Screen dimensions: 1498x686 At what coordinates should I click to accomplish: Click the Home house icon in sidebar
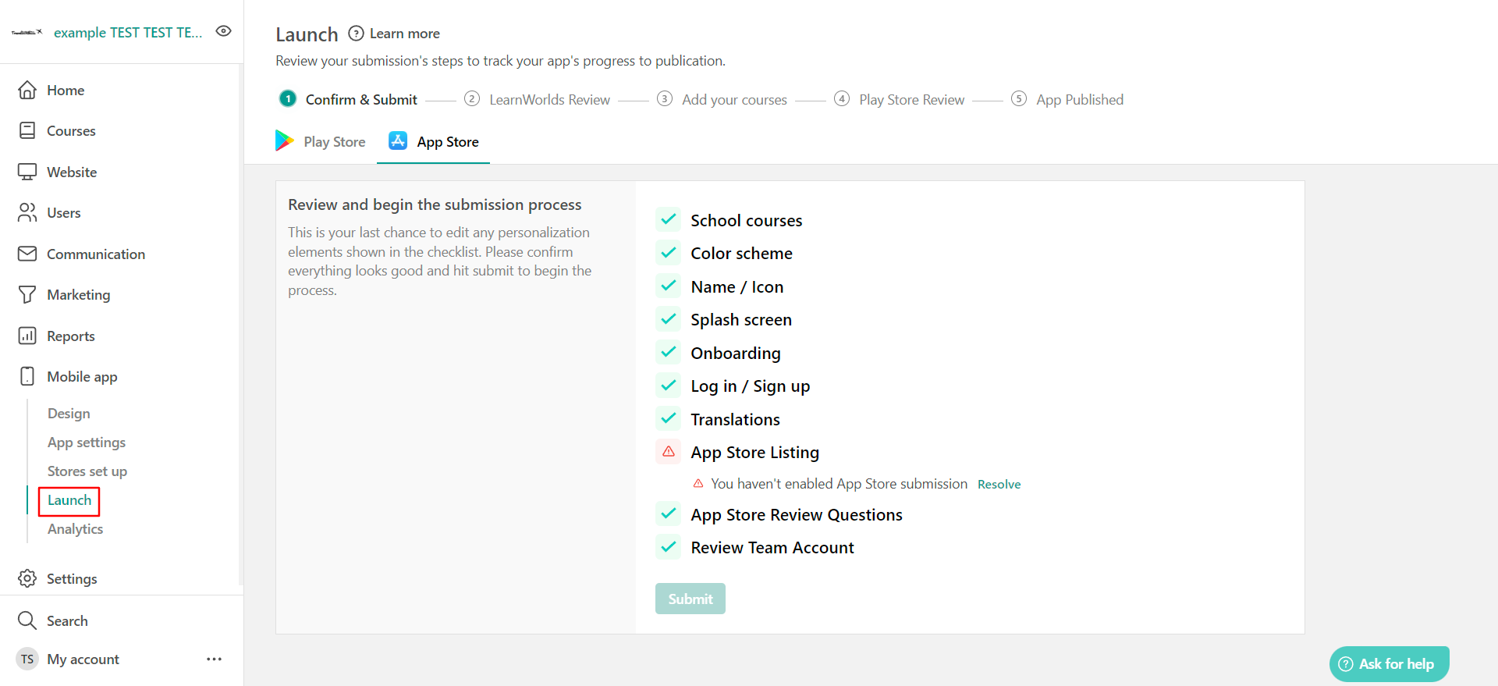27,90
